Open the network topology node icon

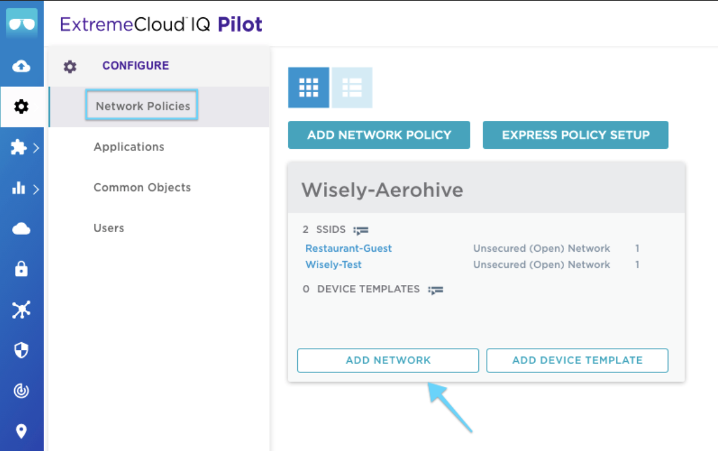(21, 310)
